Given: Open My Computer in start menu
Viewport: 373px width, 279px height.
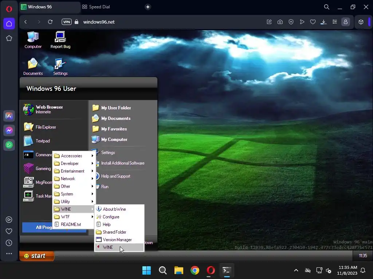Looking at the screenshot, I should pyautogui.click(x=110, y=139).
